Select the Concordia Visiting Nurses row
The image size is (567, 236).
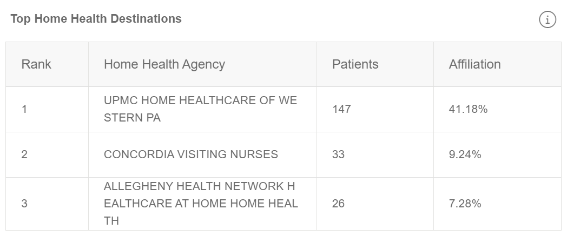(283, 155)
